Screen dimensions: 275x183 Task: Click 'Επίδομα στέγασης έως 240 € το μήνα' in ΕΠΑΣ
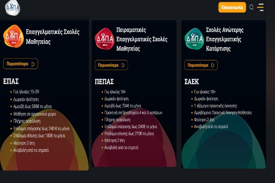[x=41, y=129]
